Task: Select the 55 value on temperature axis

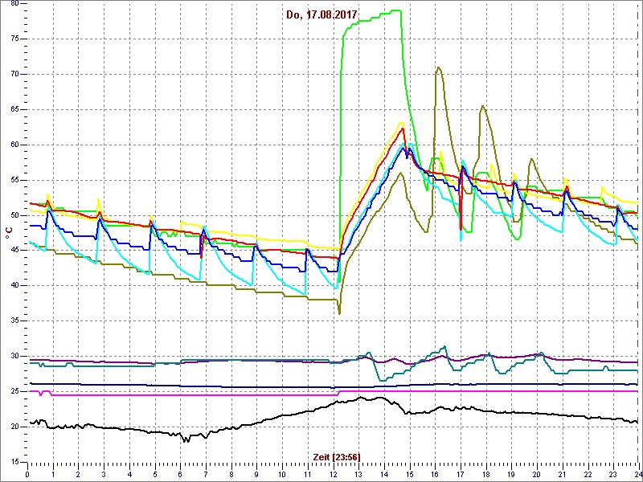Action: tap(14, 180)
